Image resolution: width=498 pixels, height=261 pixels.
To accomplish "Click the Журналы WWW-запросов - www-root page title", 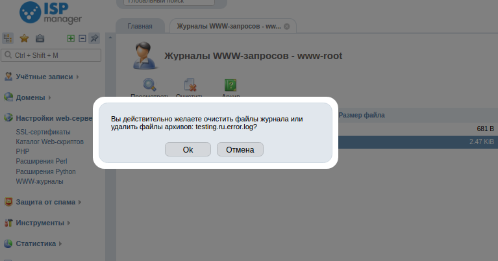I will pyautogui.click(x=253, y=56).
